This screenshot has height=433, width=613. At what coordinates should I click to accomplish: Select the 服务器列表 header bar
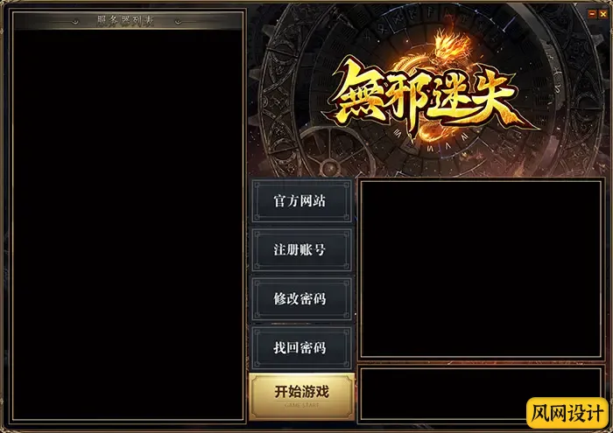click(x=128, y=21)
